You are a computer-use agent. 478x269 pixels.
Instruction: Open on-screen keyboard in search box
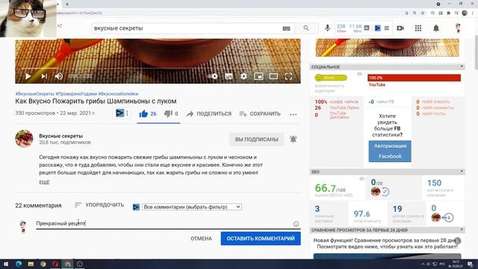(286, 28)
